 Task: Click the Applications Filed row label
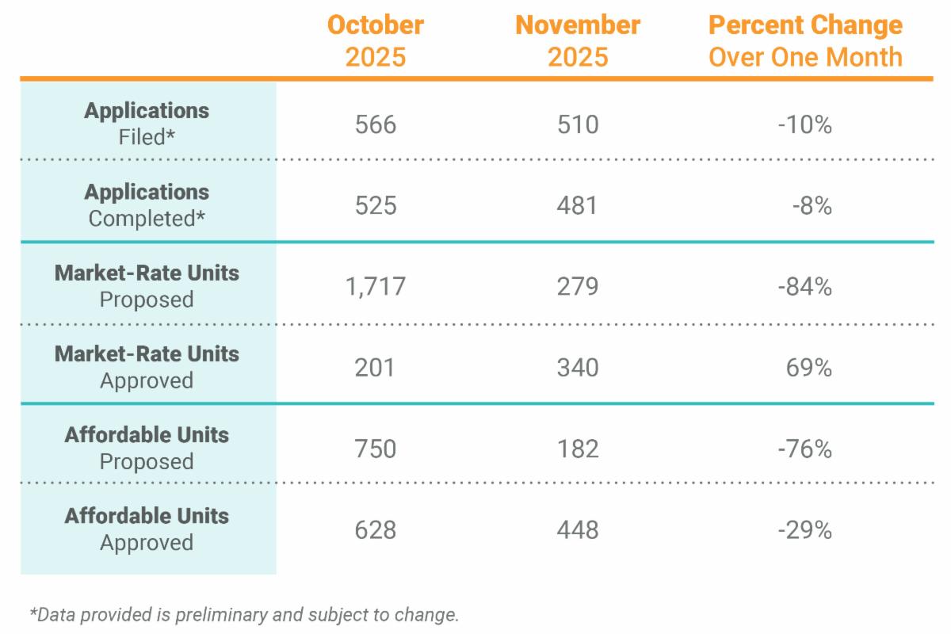click(x=147, y=123)
